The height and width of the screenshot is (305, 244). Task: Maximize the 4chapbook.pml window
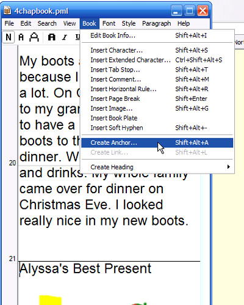[x=190, y=10]
